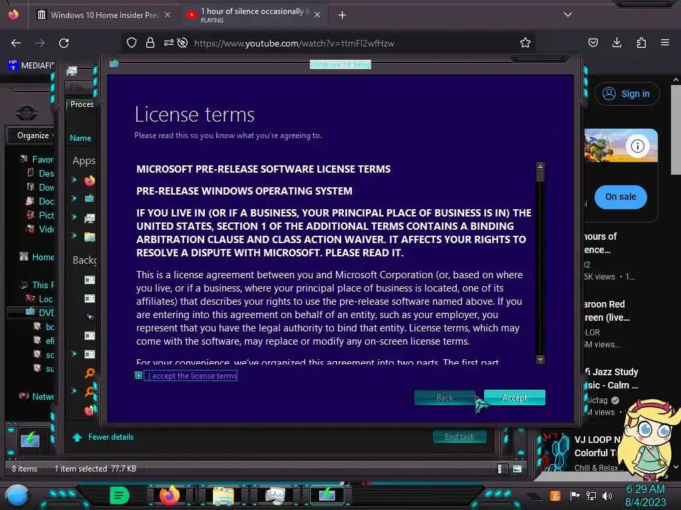Open the green chat app on the taskbar
The image size is (681, 510).
point(120,495)
